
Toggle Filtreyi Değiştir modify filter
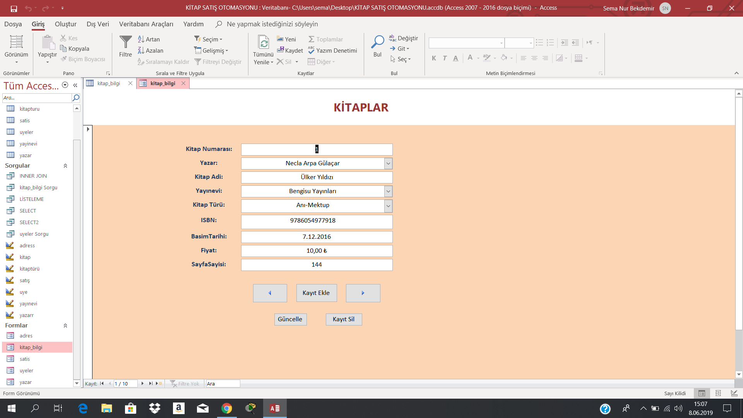219,61
